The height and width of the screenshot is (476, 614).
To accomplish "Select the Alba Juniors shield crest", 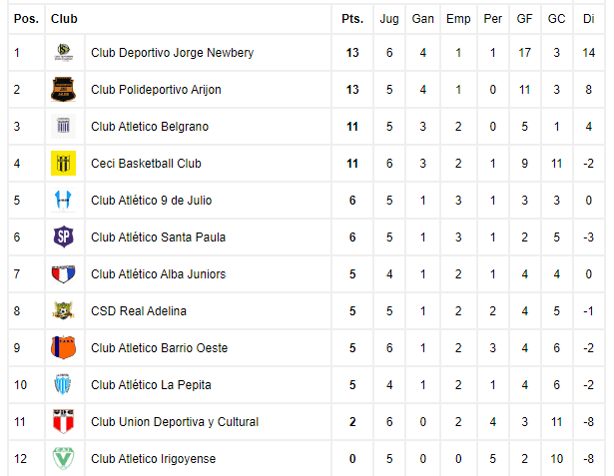I will [64, 273].
